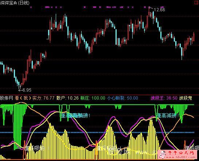Click the left overlapping 逢高减磅 signal text
The height and width of the screenshot is (161, 199).
pos(75,116)
